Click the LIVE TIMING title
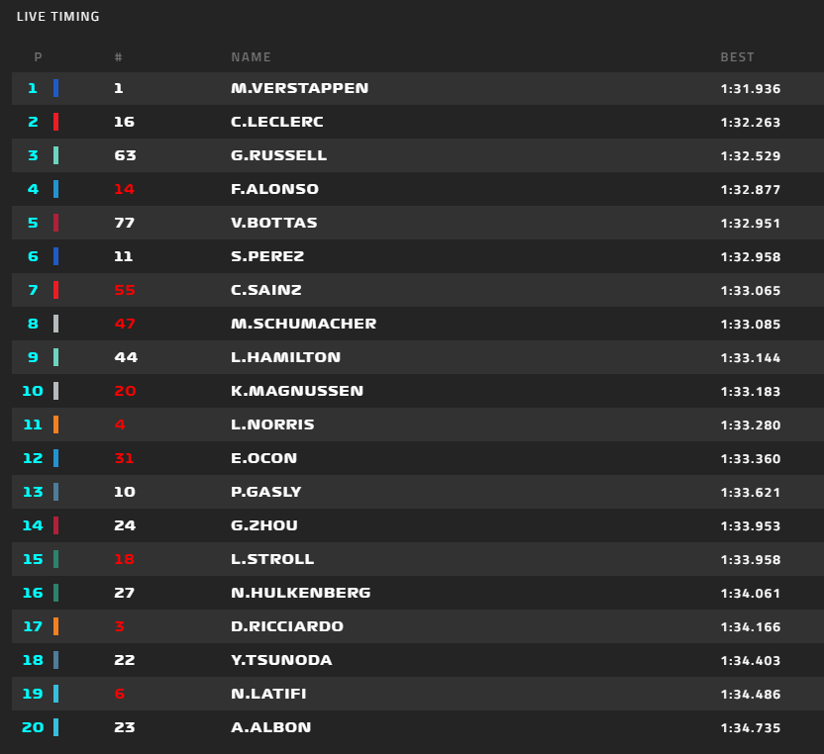This screenshot has height=754, width=824. [x=58, y=17]
